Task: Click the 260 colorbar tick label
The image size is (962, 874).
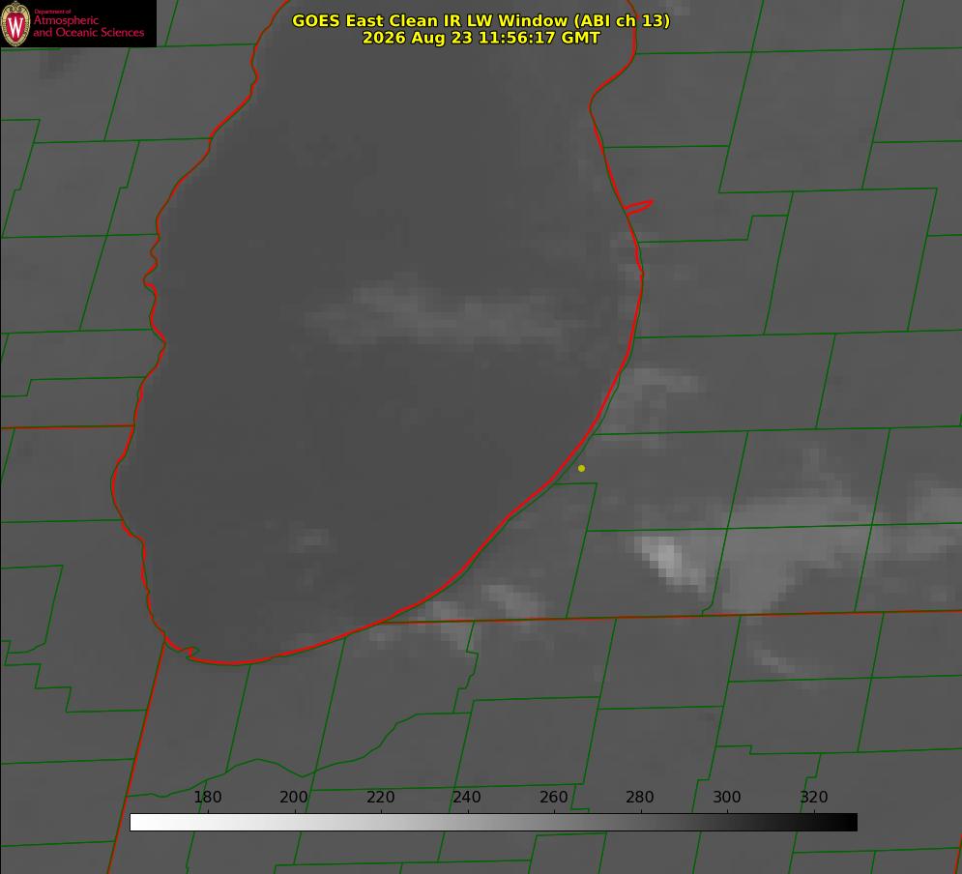Action: tap(553, 797)
